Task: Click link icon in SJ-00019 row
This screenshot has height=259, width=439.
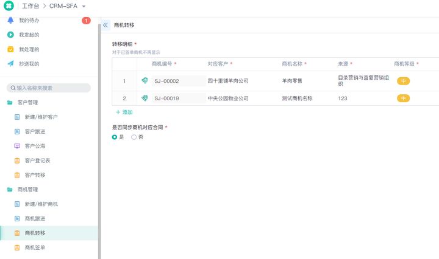Action: point(145,98)
